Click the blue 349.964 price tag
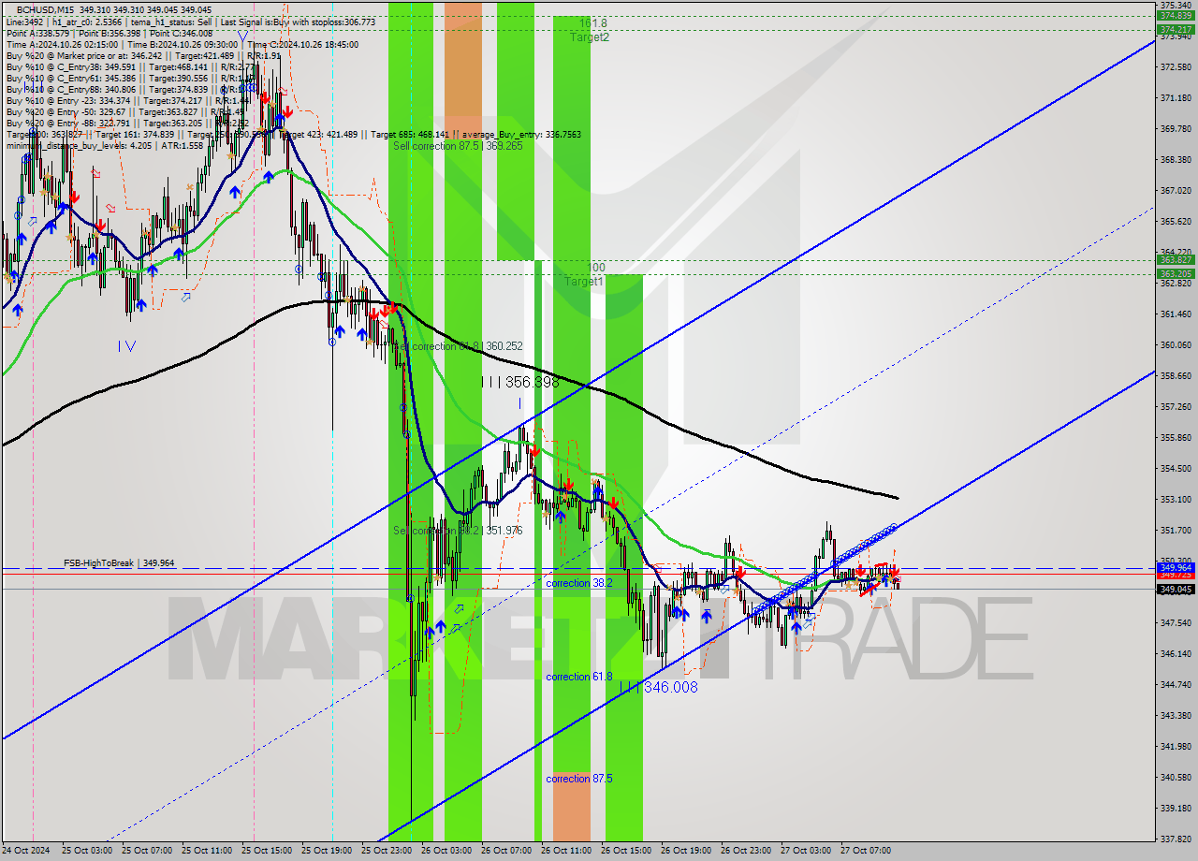Image resolution: width=1198 pixels, height=861 pixels. (x=1176, y=567)
